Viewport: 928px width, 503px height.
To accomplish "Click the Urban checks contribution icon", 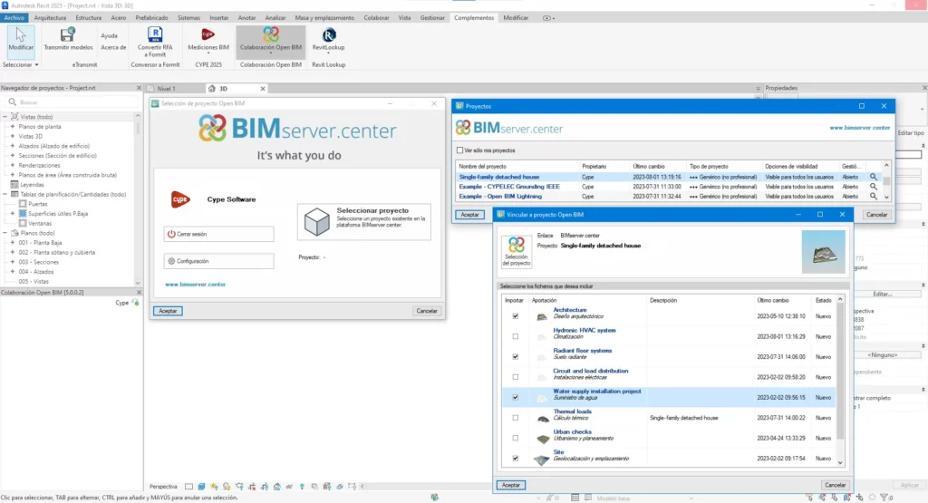I will [x=543, y=439].
